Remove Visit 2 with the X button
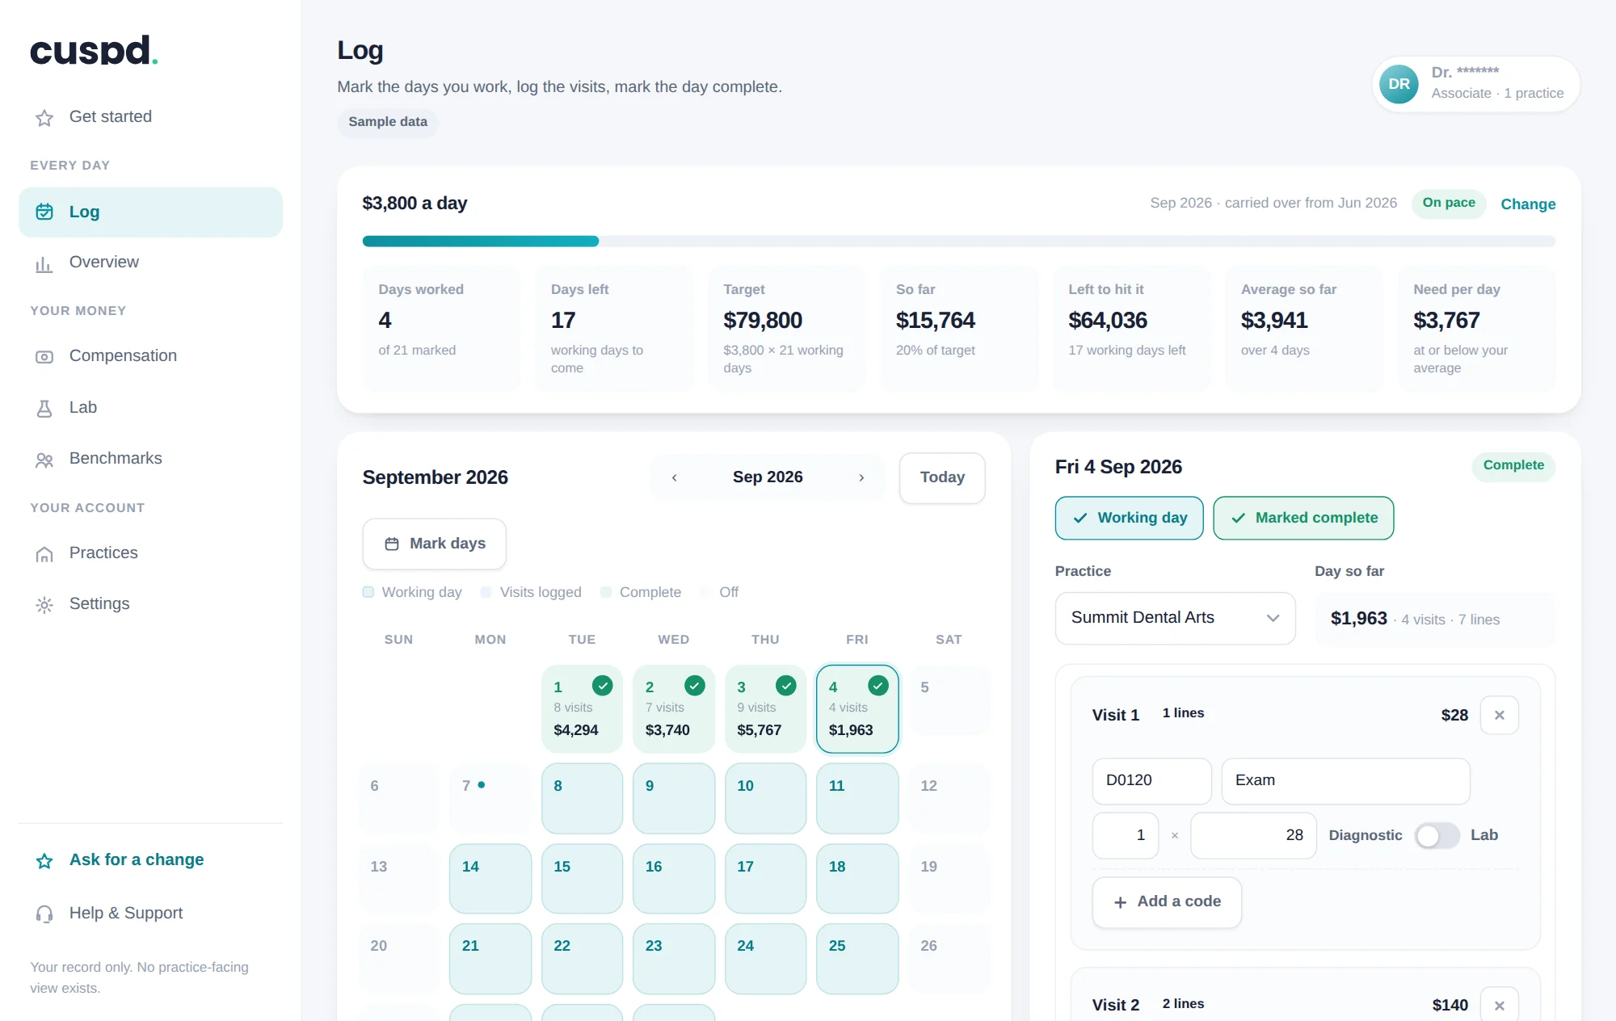The height and width of the screenshot is (1021, 1616). tap(1500, 1005)
